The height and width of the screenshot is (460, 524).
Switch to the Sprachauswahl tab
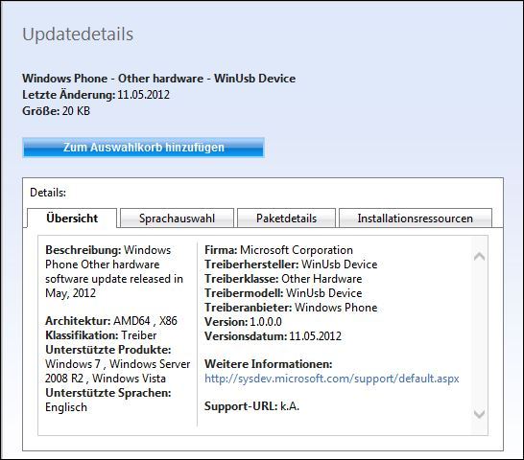(x=177, y=218)
